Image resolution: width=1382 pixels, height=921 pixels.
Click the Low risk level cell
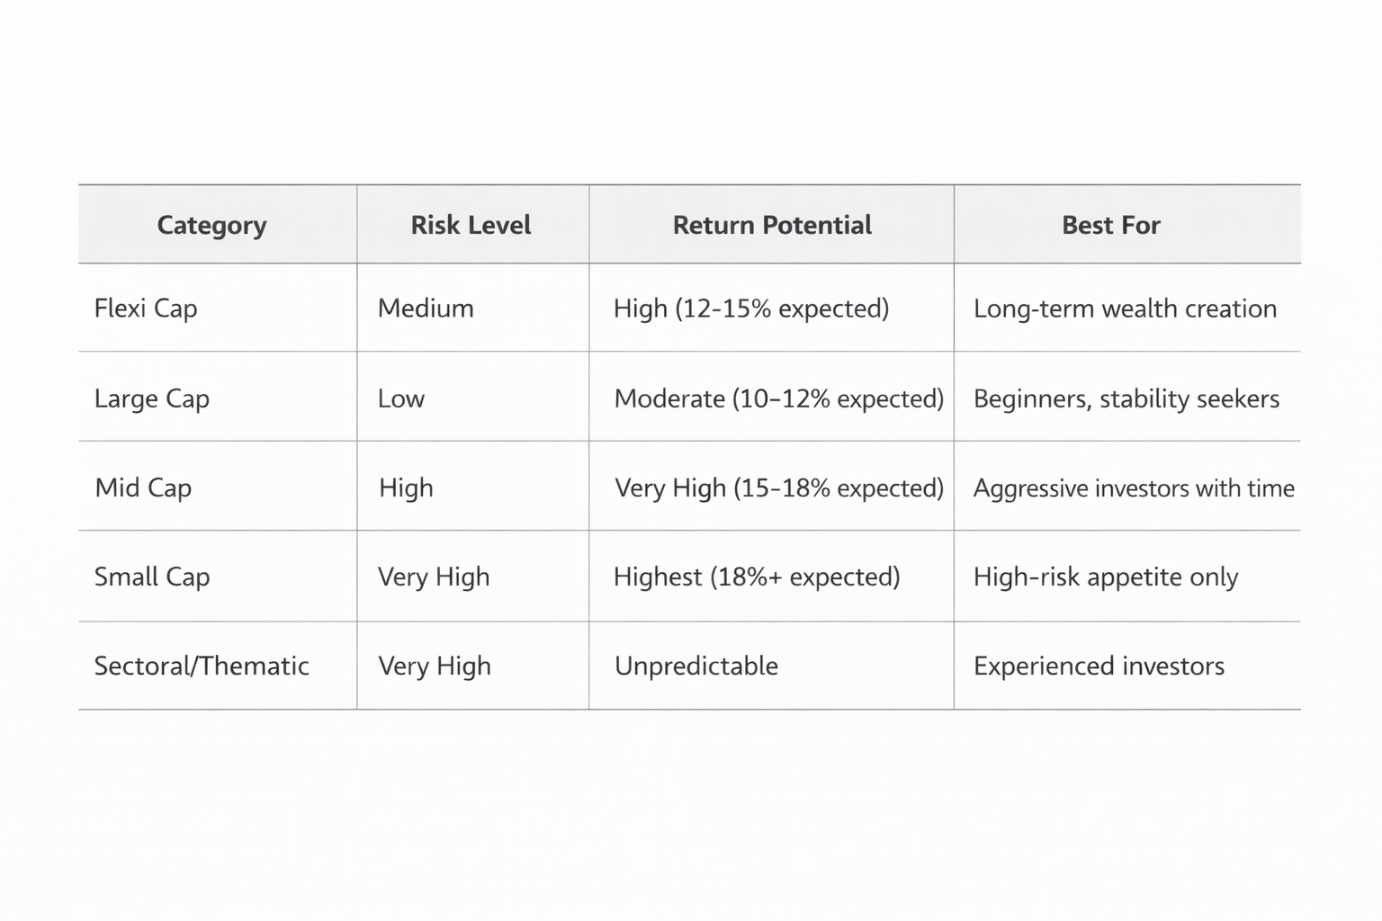pos(401,398)
